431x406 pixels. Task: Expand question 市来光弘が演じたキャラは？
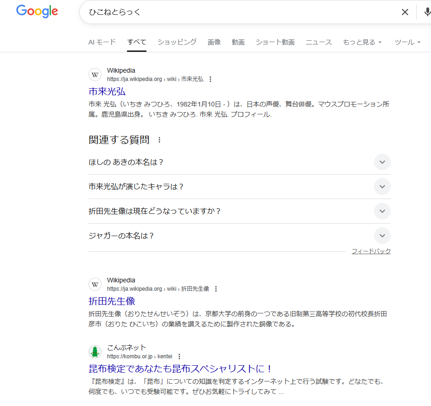(382, 187)
